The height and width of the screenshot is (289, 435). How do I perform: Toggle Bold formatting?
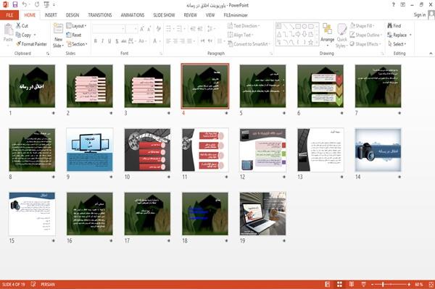tap(96, 41)
